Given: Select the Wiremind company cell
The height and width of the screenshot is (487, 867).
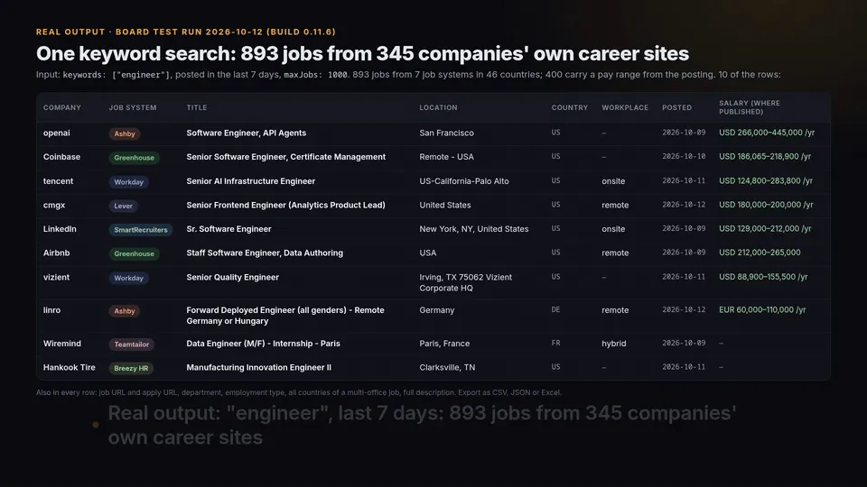Looking at the screenshot, I should point(62,344).
